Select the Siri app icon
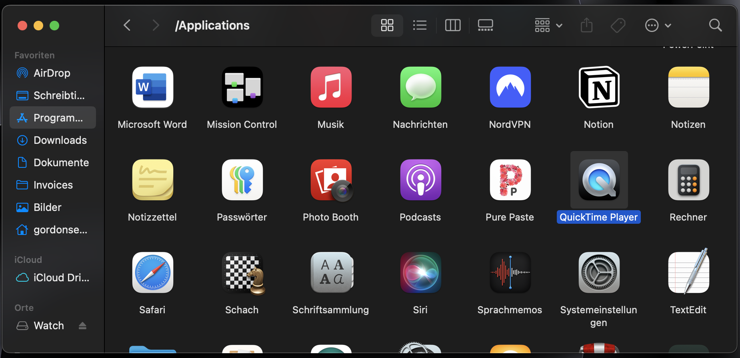740x358 pixels. [x=420, y=272]
